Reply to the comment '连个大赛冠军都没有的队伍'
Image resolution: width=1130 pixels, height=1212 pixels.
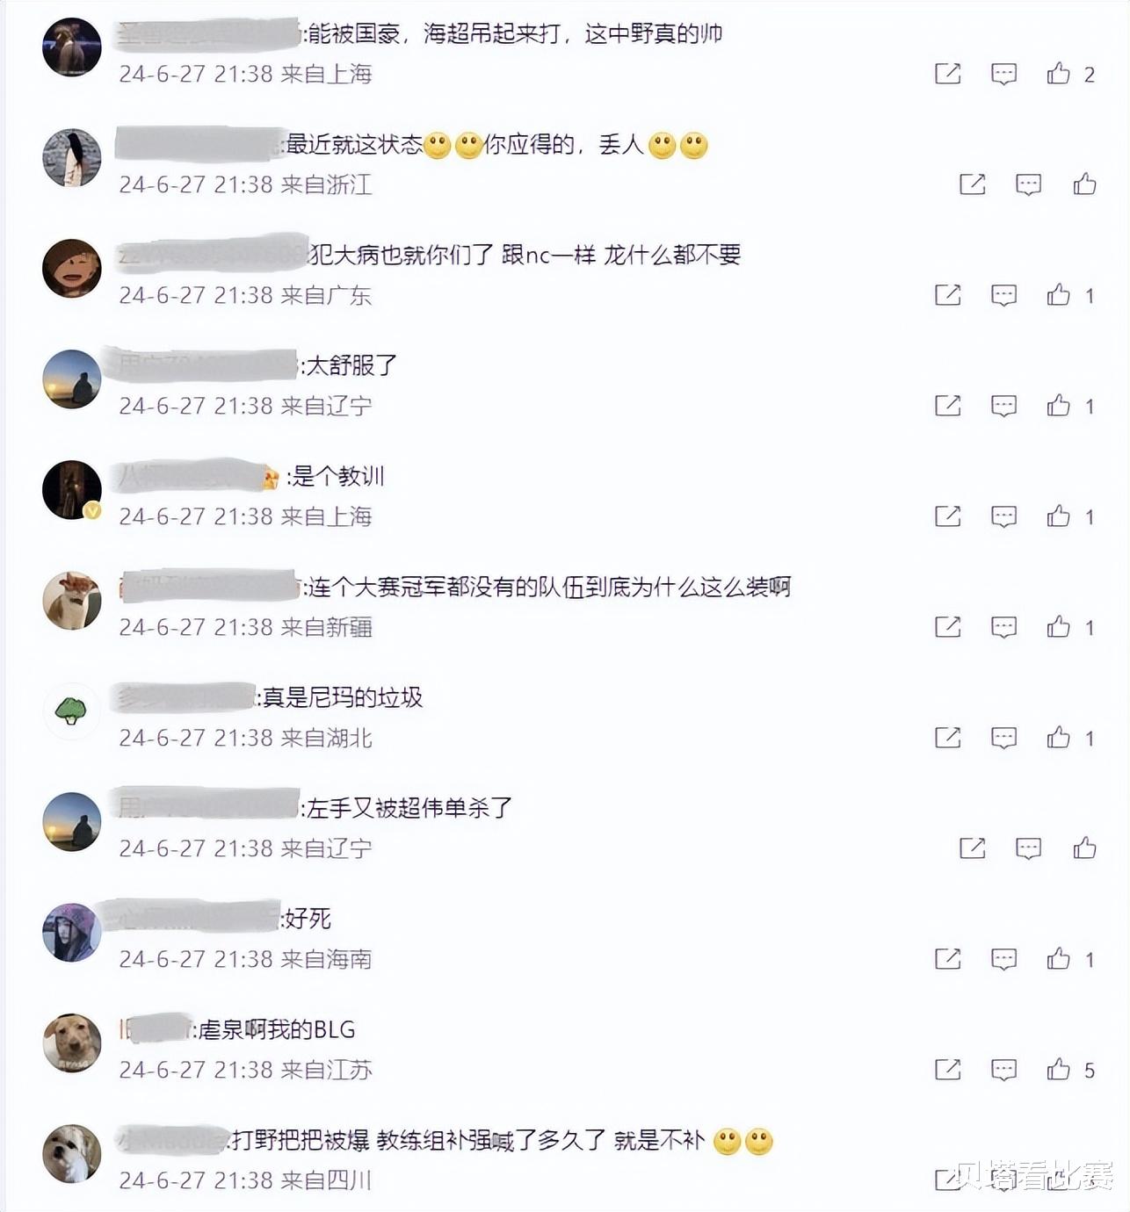[x=1003, y=627]
